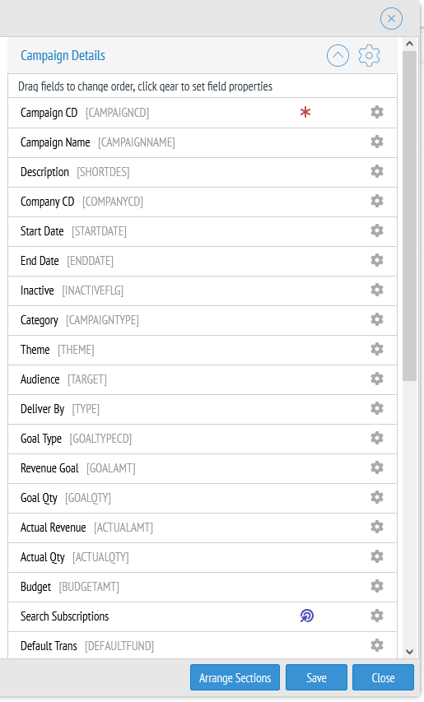The width and height of the screenshot is (424, 702).
Task: Click the Save button
Action: tap(316, 677)
